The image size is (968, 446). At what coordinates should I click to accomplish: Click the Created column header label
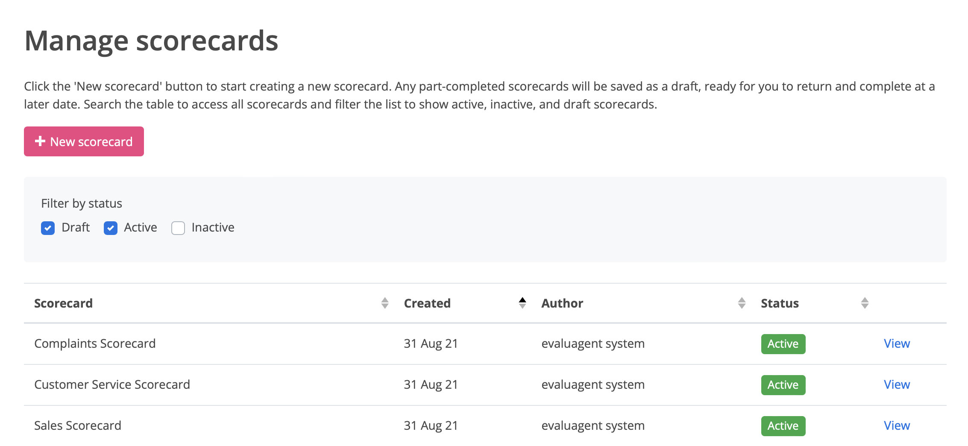[x=427, y=303]
